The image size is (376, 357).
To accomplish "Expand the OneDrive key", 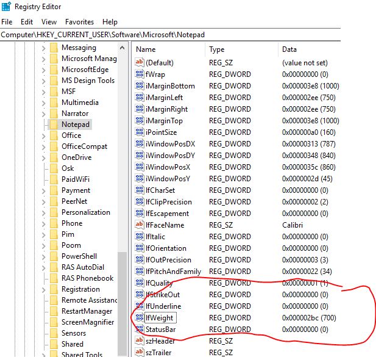I will coord(43,157).
